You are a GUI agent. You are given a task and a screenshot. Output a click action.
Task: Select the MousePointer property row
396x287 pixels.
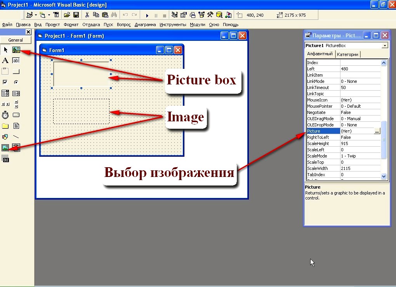(344, 106)
